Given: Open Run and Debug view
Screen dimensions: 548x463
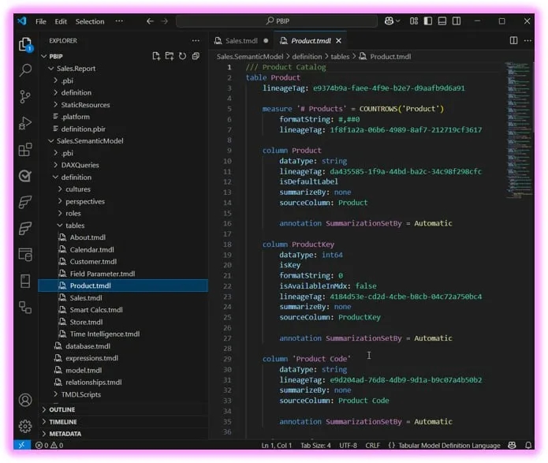Looking at the screenshot, I should (25, 124).
